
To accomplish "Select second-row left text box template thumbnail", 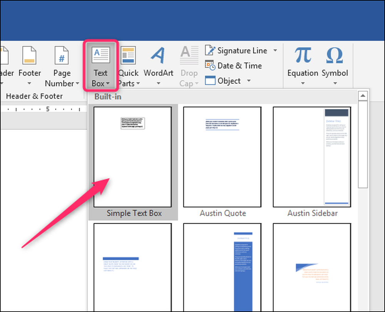I will coord(132,267).
